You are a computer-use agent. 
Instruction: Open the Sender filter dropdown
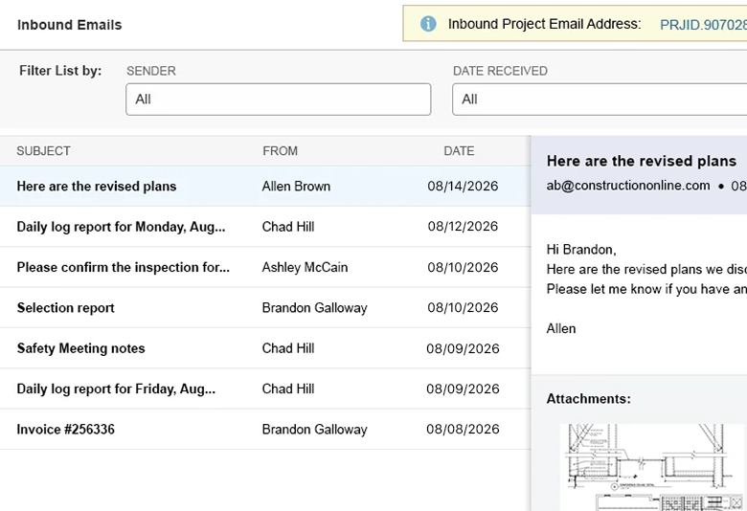click(279, 100)
